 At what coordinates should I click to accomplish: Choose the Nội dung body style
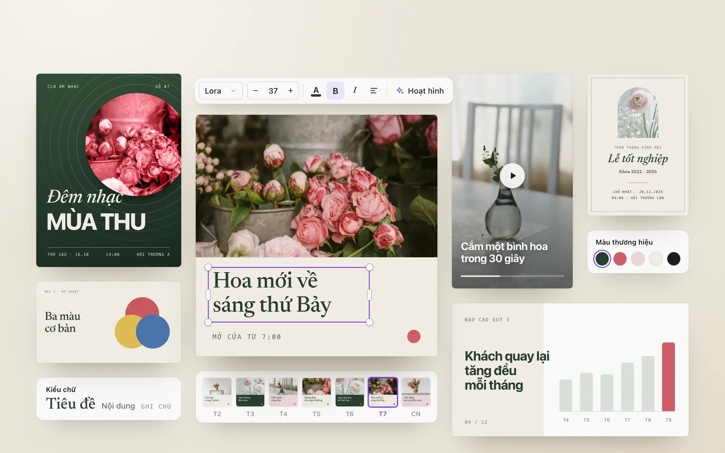coord(118,406)
